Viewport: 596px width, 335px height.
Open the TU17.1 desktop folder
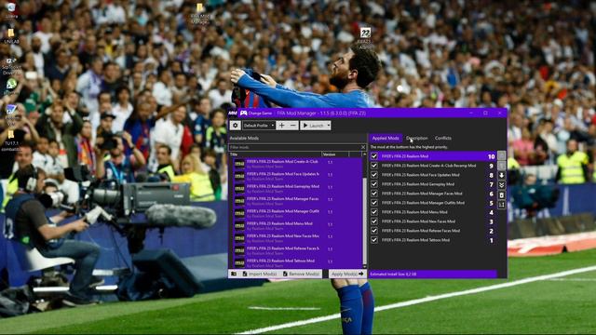pyautogui.click(x=11, y=140)
